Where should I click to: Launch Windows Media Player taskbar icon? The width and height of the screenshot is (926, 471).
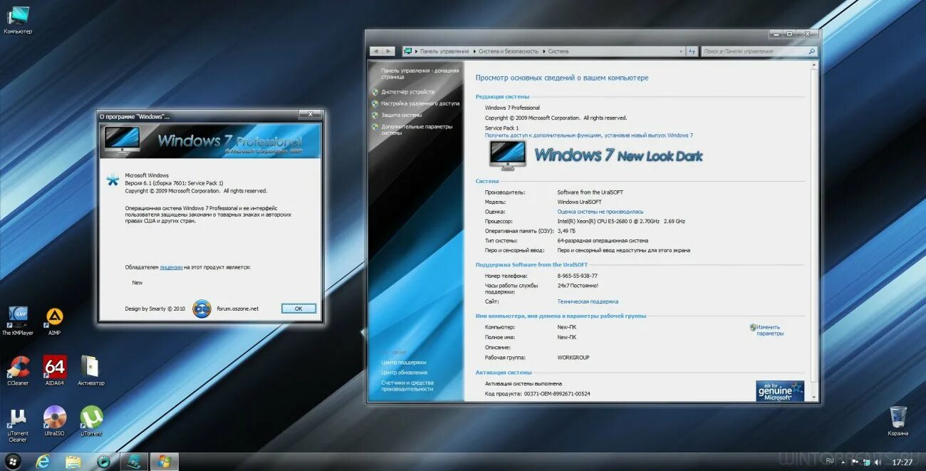(104, 461)
